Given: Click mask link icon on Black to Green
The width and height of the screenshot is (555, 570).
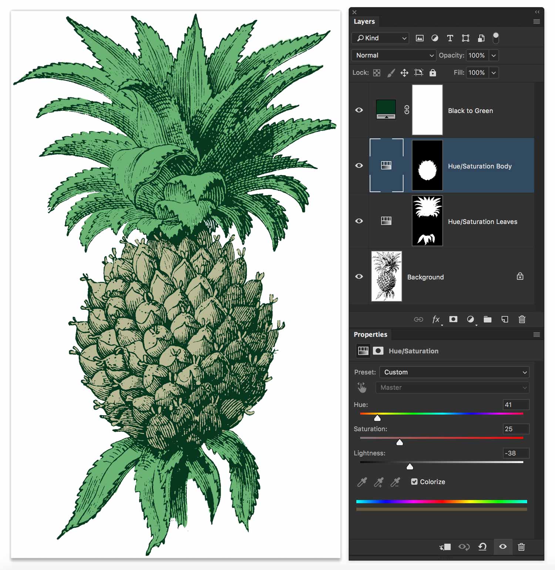Looking at the screenshot, I should (x=407, y=110).
